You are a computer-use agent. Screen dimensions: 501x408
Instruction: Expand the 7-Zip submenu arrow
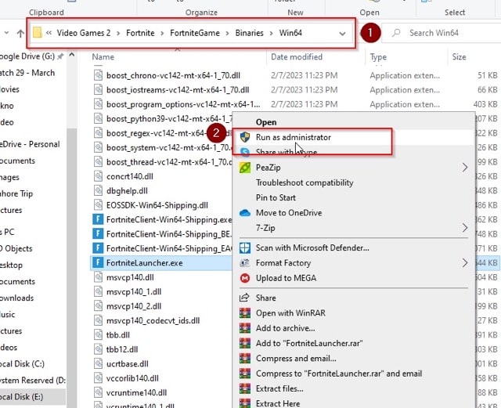click(x=464, y=228)
